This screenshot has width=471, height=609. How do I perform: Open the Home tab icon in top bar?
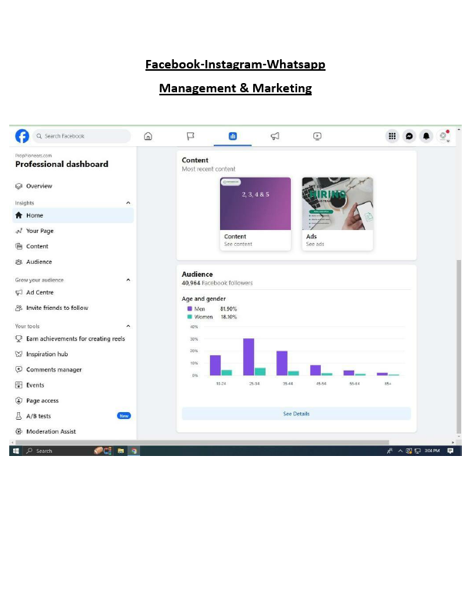[148, 136]
